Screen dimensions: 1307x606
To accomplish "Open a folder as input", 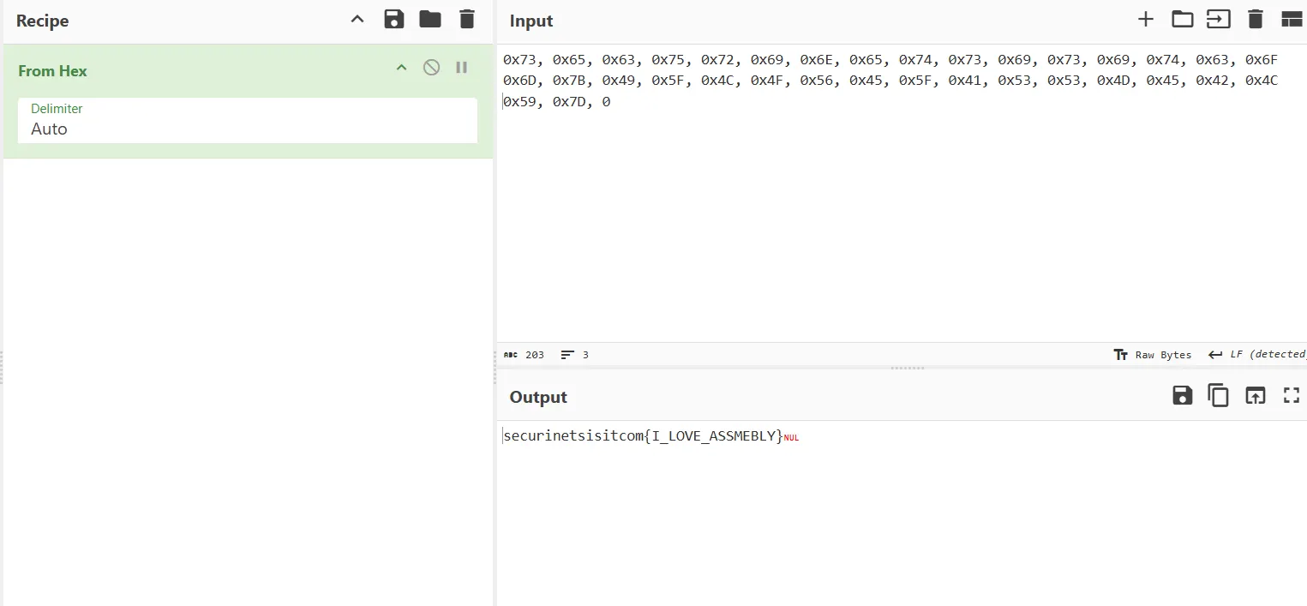I will pyautogui.click(x=1182, y=18).
